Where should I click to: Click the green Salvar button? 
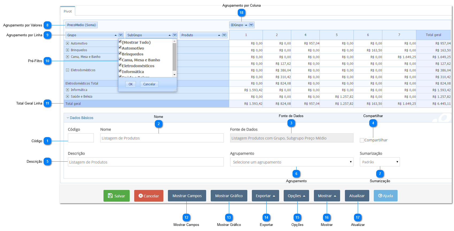click(x=116, y=196)
